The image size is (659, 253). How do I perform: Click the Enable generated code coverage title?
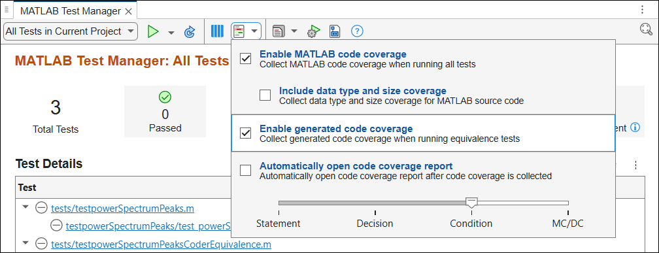tap(336, 129)
